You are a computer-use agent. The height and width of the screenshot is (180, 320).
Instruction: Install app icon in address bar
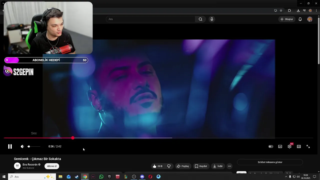(275, 10)
